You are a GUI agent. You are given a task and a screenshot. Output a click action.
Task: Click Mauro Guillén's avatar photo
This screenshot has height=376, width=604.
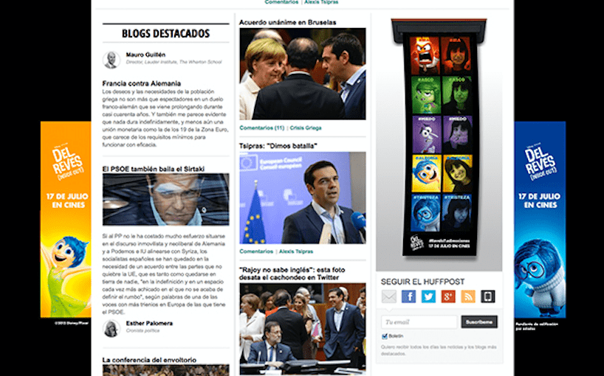click(x=111, y=60)
